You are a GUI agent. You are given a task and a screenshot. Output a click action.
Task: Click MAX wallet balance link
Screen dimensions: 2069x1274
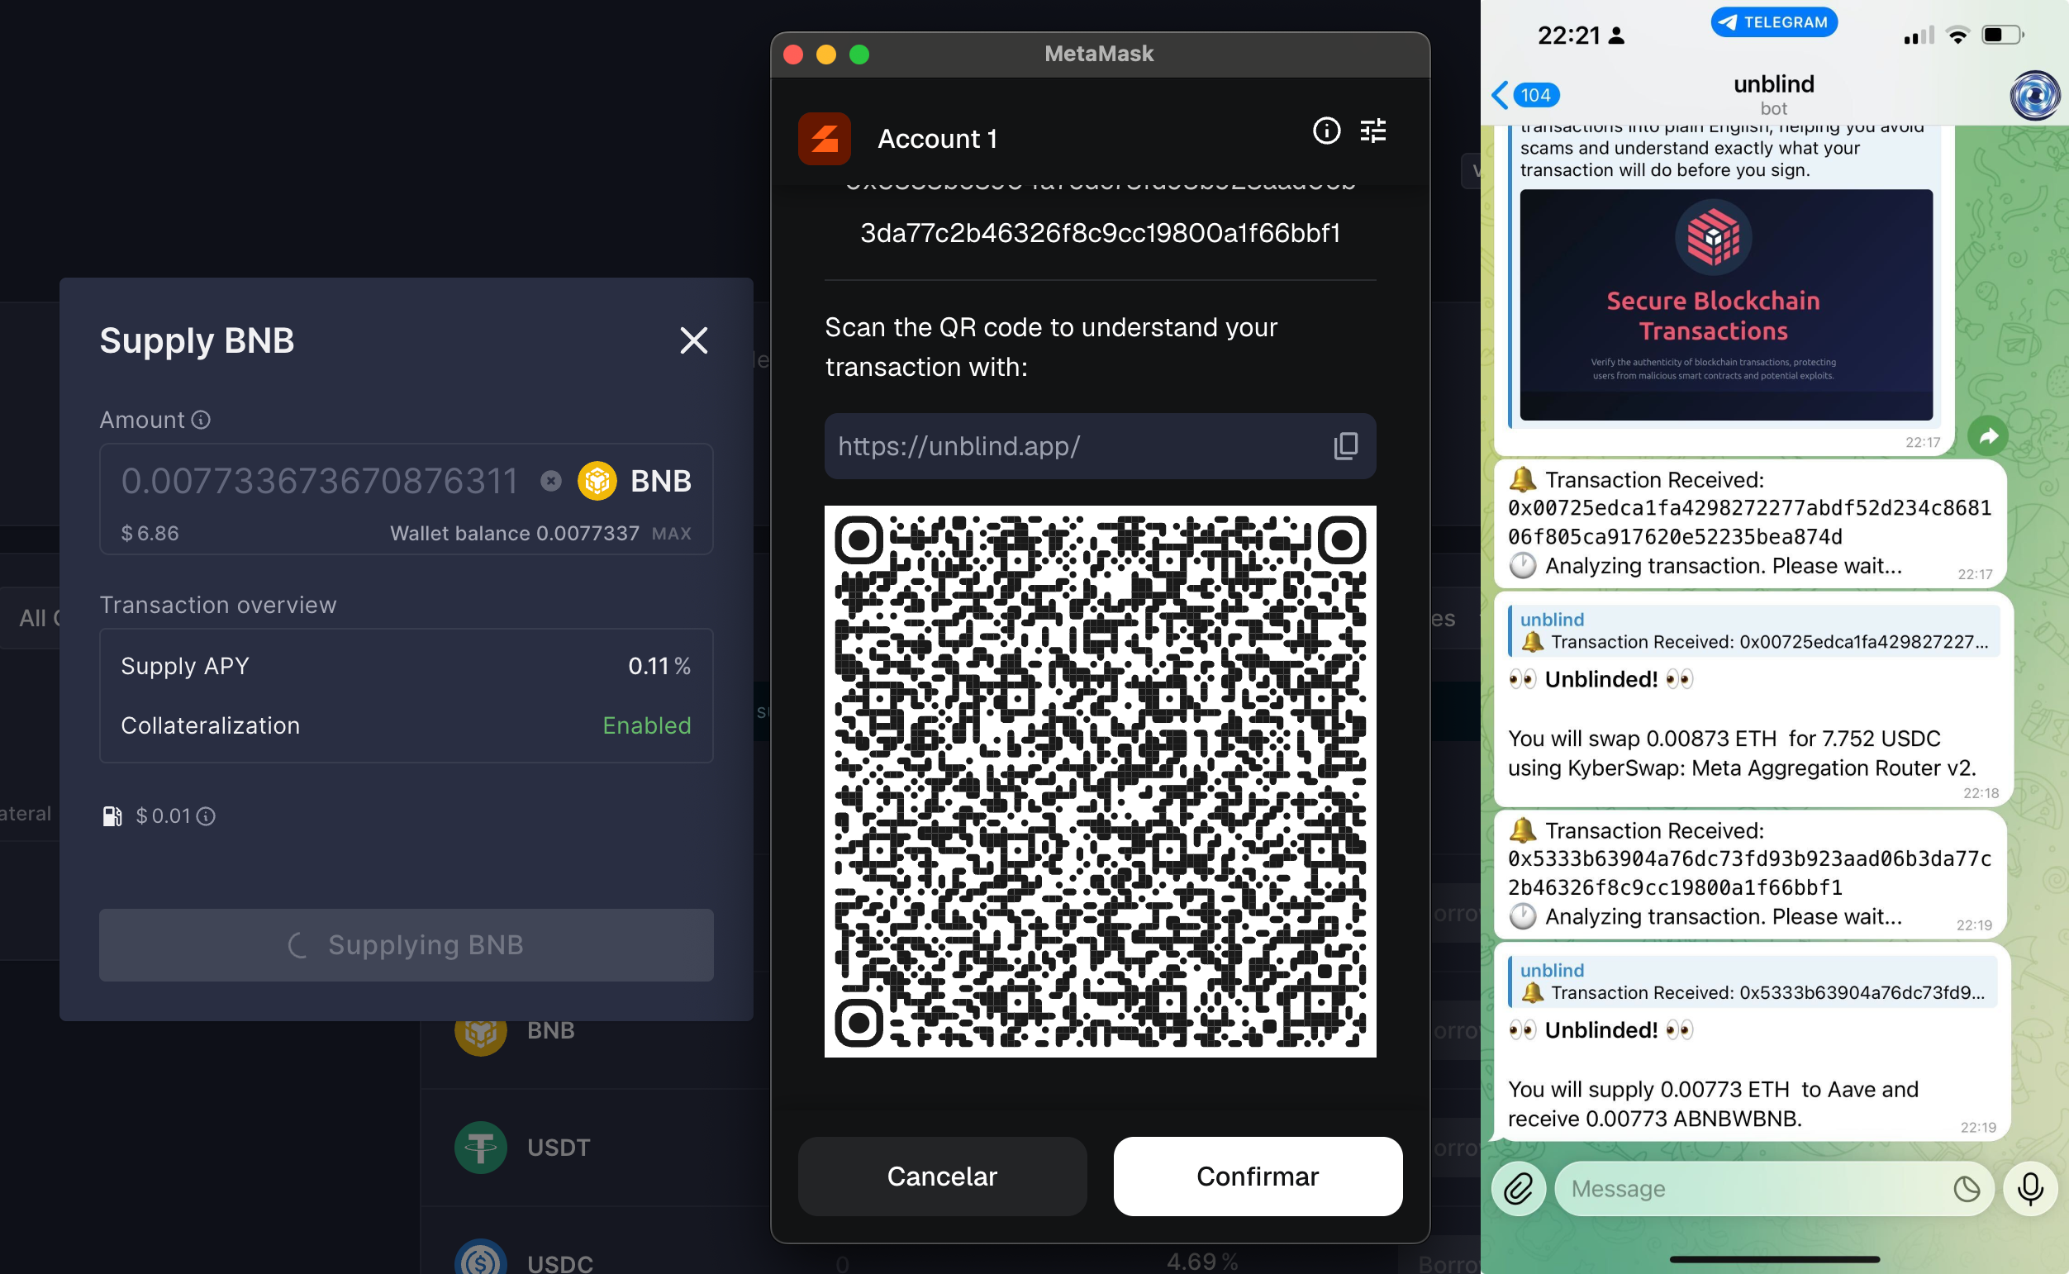tap(671, 534)
